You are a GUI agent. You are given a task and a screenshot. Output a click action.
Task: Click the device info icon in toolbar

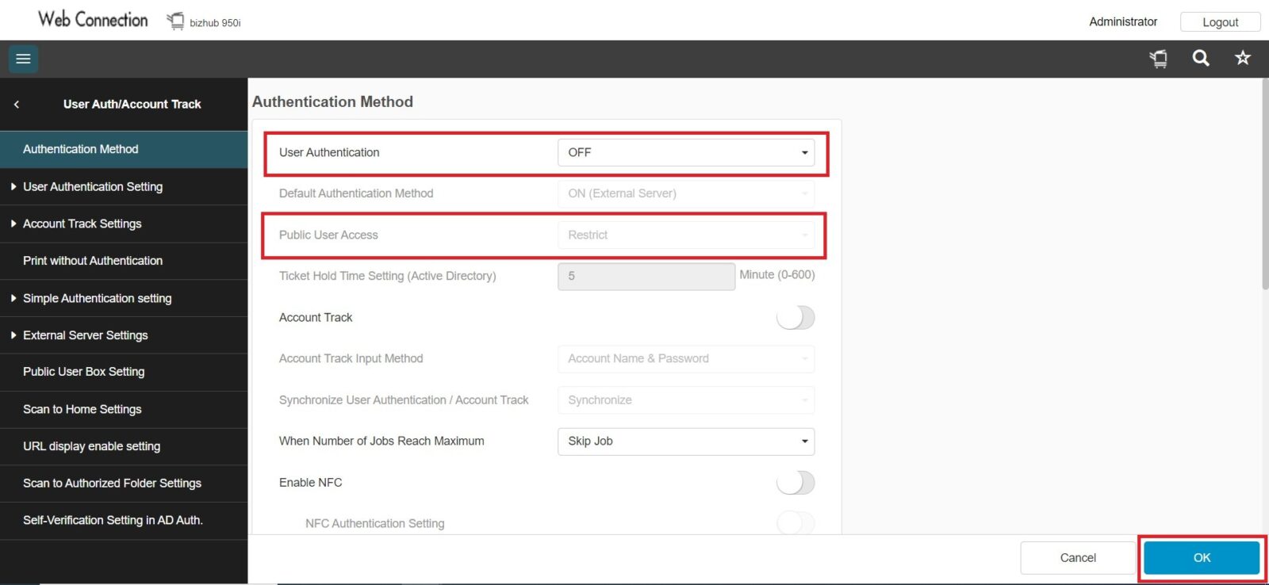coord(1159,58)
